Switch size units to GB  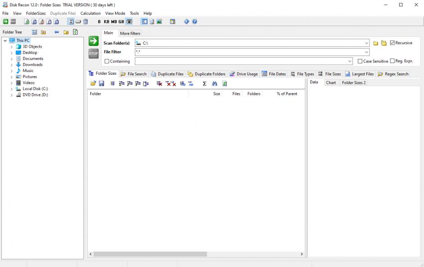coord(121,22)
